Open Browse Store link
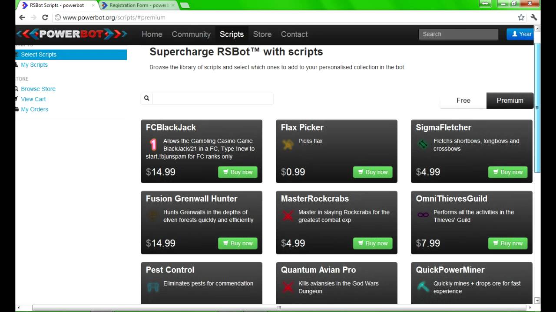This screenshot has height=312, width=556. click(38, 89)
